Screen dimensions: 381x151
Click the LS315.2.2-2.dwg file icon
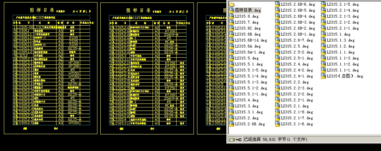point(278,94)
